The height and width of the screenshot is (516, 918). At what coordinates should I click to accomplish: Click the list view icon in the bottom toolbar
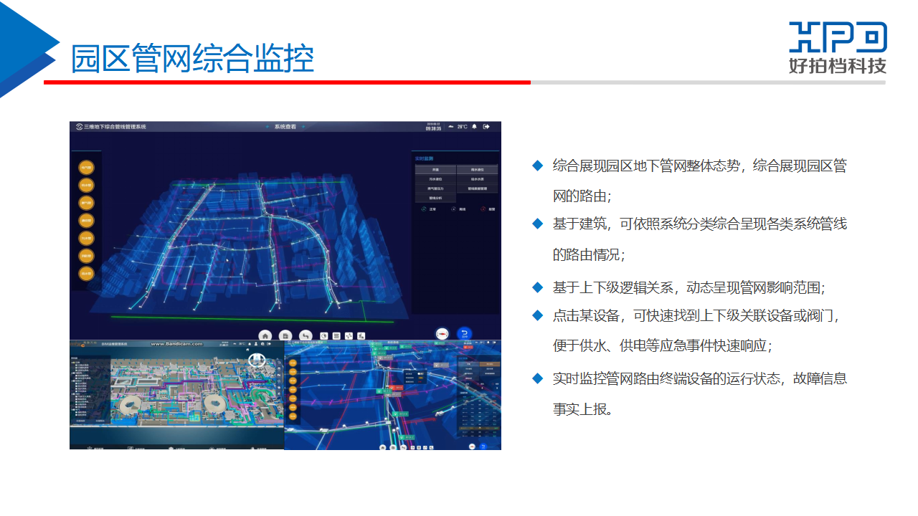336,335
